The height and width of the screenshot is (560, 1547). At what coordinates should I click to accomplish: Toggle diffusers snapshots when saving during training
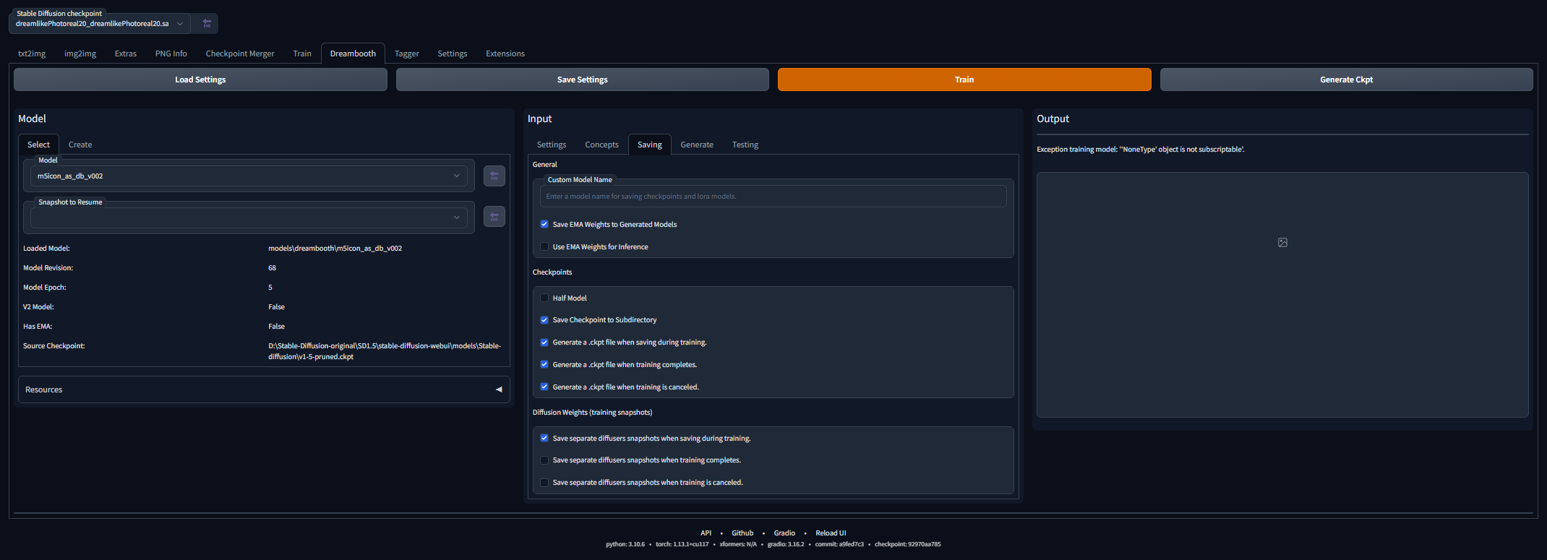[x=544, y=438]
